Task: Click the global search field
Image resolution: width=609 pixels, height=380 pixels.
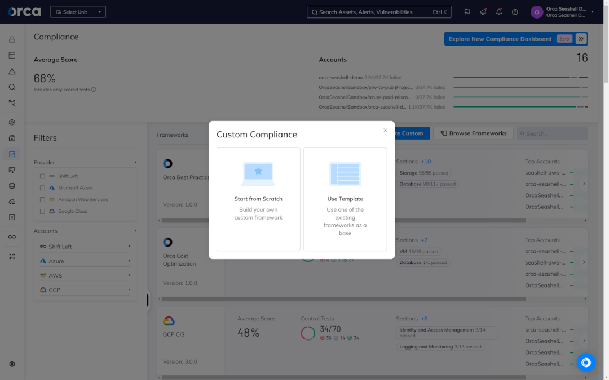Action: point(379,12)
